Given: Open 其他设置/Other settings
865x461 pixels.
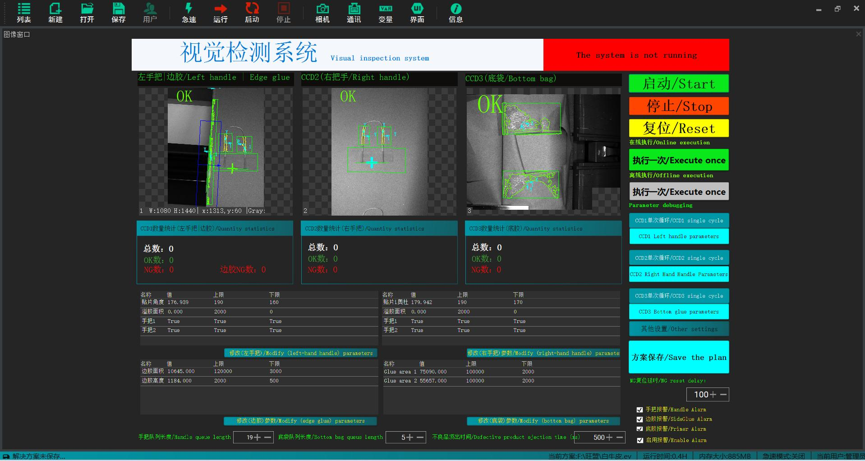Looking at the screenshot, I should coord(679,329).
